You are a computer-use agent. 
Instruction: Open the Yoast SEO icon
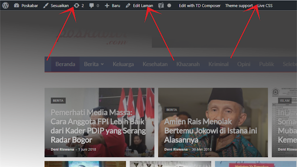click(x=161, y=6)
